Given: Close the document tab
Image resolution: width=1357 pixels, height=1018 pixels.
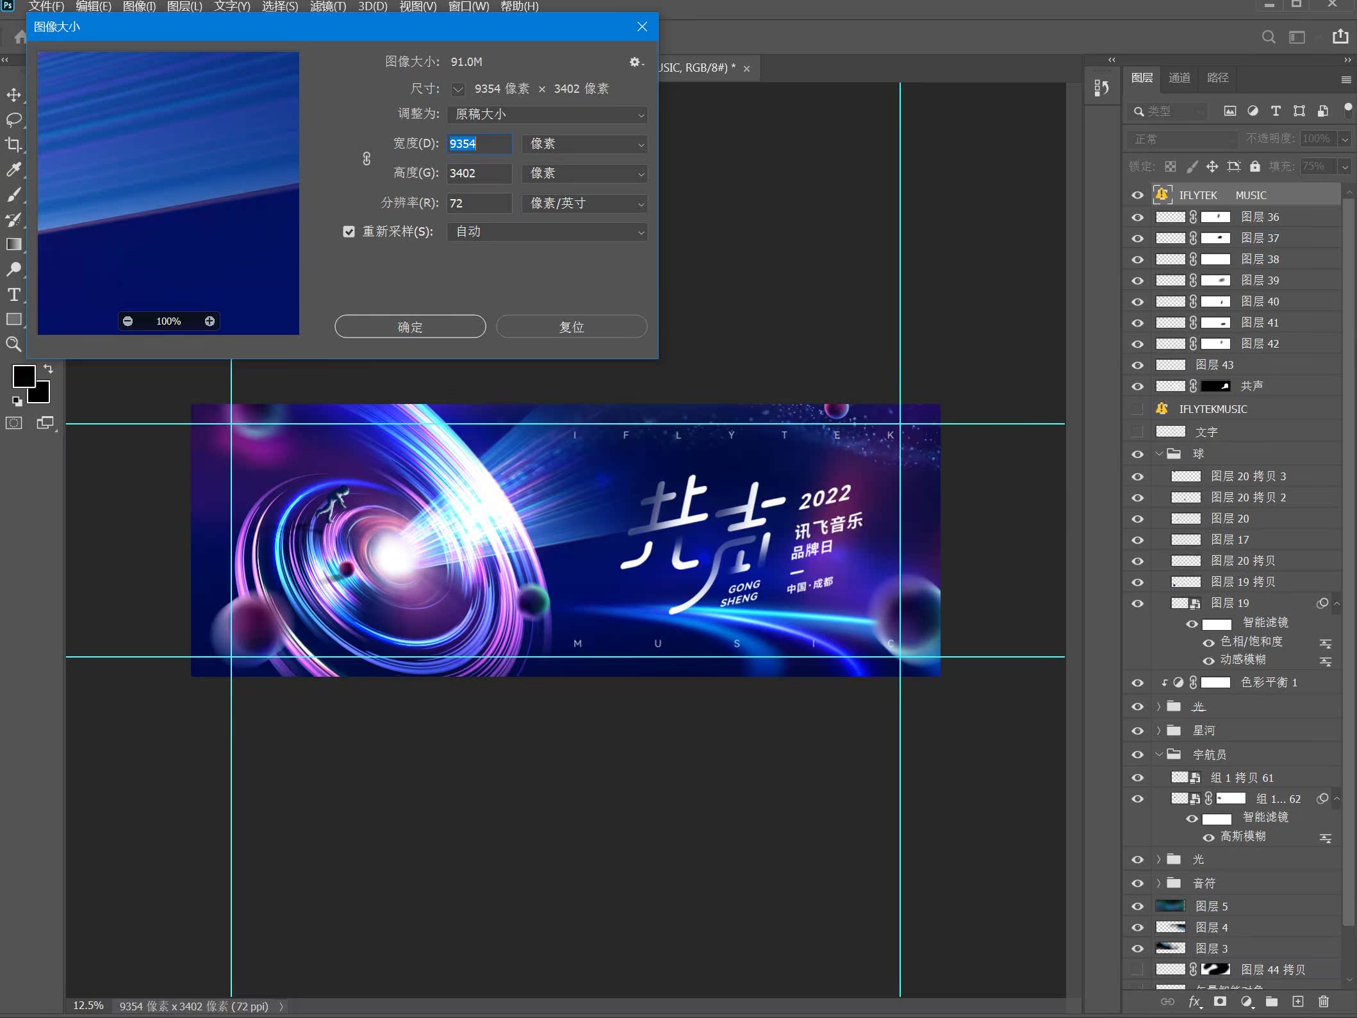Looking at the screenshot, I should pos(746,69).
